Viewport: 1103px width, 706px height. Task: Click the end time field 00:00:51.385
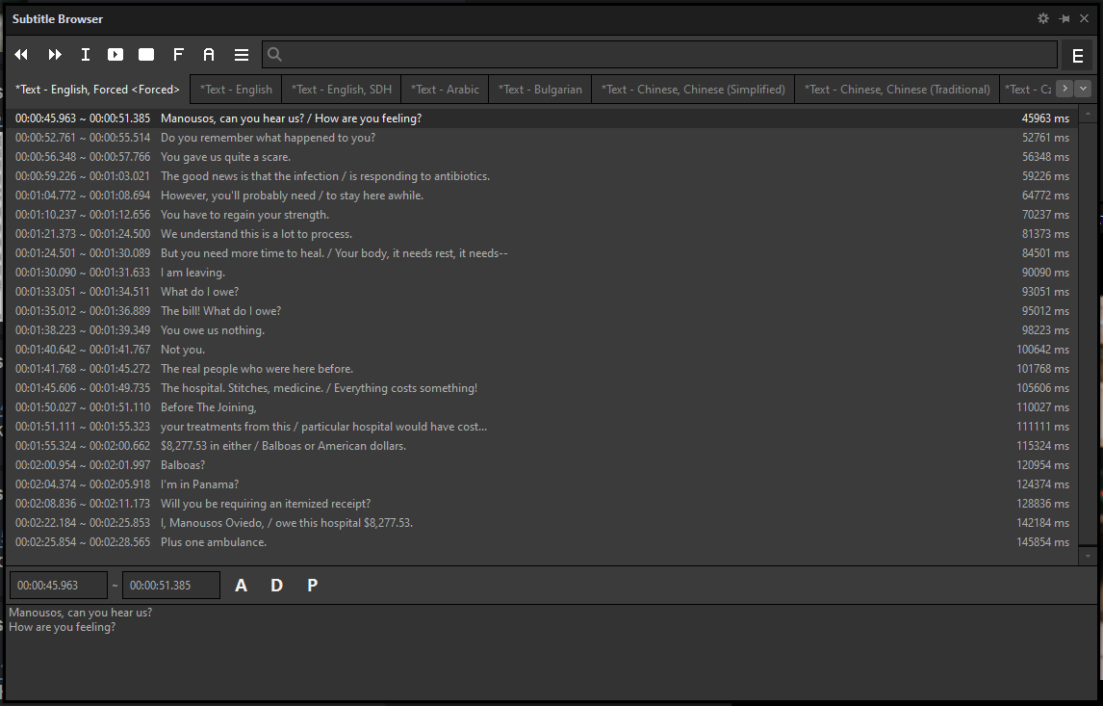[x=171, y=585]
